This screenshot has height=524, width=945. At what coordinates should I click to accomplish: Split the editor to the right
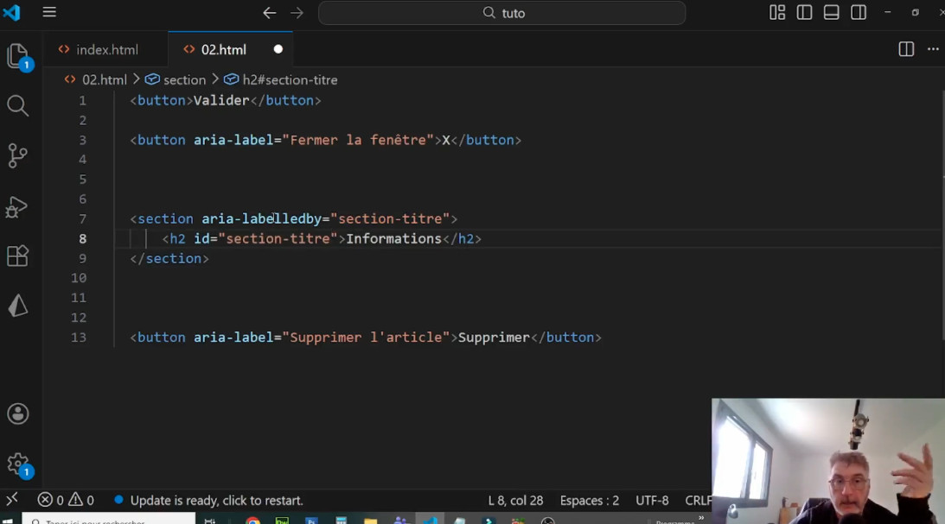click(906, 49)
